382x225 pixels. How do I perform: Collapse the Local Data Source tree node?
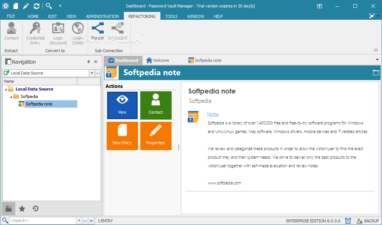[6, 89]
